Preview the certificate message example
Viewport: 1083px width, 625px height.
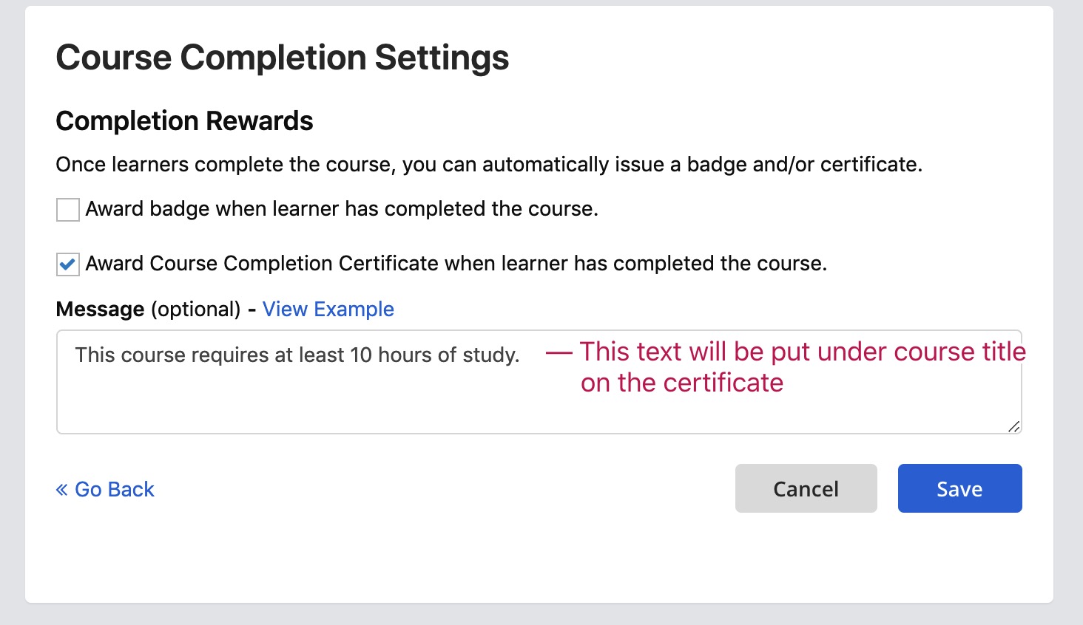[x=328, y=309]
